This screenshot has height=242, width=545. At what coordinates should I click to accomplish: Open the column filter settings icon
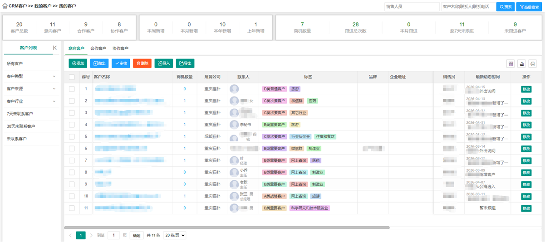click(x=511, y=64)
